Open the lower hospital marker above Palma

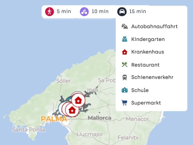coord(72,110)
